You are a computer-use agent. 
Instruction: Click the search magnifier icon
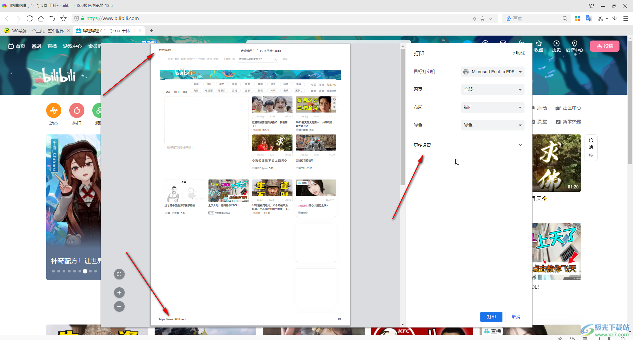(x=565, y=18)
